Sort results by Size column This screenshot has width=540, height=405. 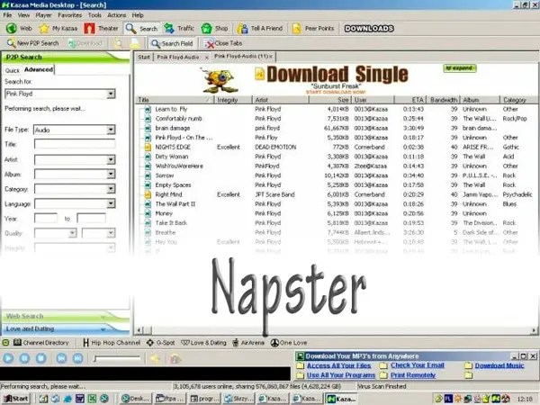click(330, 100)
